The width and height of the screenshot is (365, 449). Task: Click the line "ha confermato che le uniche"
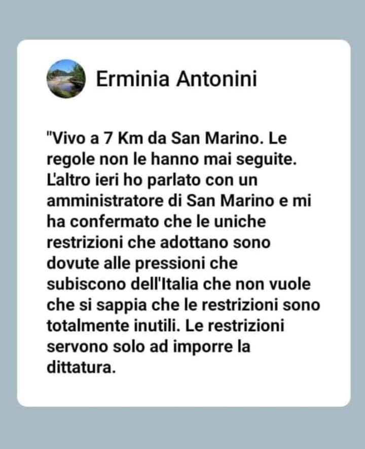click(x=156, y=221)
